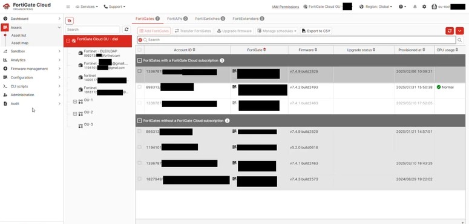Click the Configuration sidebar icon
Screen dimensions: 469x224
pos(5,77)
